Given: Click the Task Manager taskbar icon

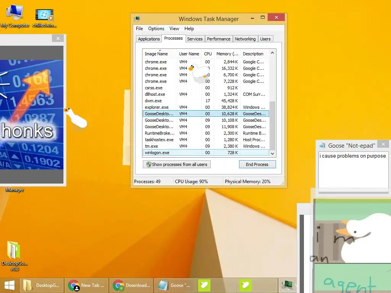Looking at the screenshot, I should [288, 285].
